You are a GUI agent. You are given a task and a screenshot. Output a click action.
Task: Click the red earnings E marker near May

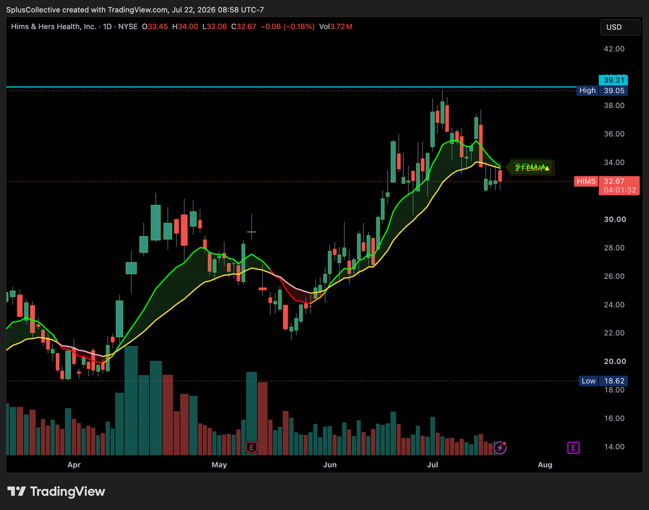click(x=251, y=447)
